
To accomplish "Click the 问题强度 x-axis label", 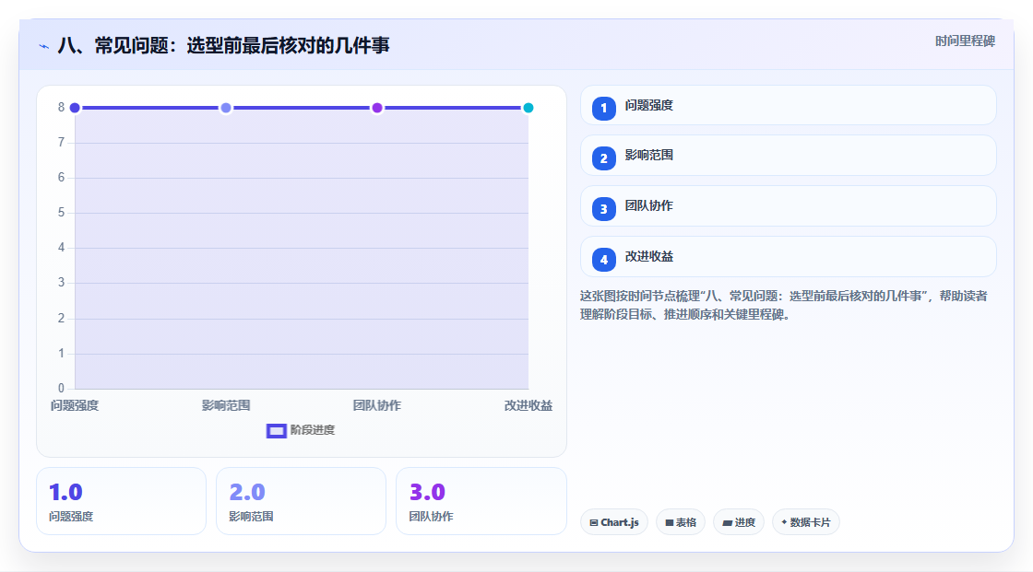I will pyautogui.click(x=75, y=405).
